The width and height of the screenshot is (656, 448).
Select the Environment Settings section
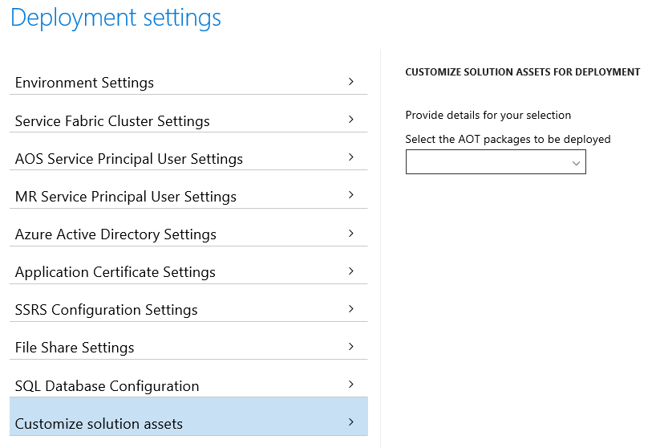point(188,82)
